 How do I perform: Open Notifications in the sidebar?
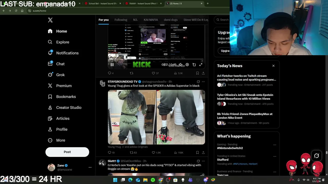[63, 53]
